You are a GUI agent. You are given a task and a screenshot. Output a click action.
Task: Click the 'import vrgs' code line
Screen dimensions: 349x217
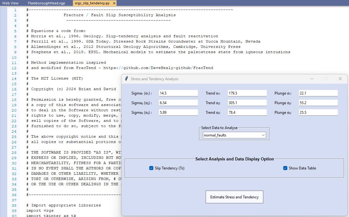click(x=40, y=210)
